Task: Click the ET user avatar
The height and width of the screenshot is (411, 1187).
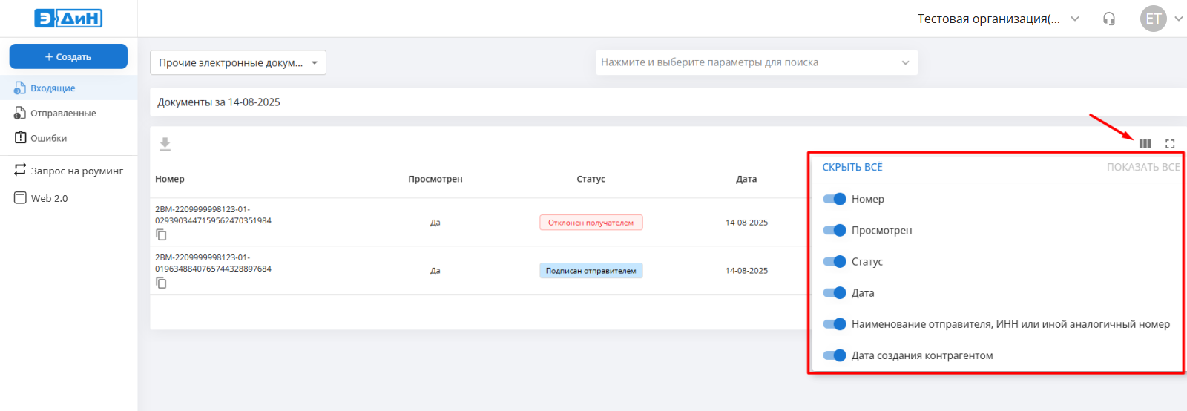Action: coord(1153,19)
